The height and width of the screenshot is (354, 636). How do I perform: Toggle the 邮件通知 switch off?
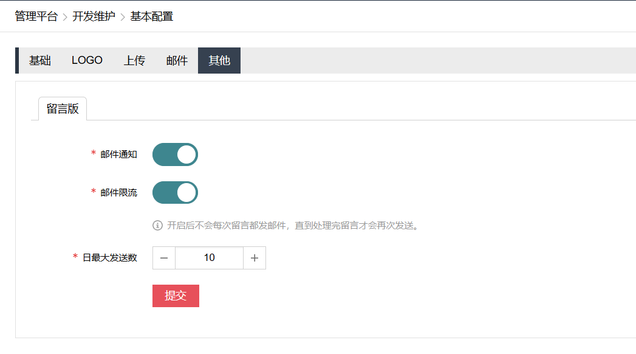point(175,154)
